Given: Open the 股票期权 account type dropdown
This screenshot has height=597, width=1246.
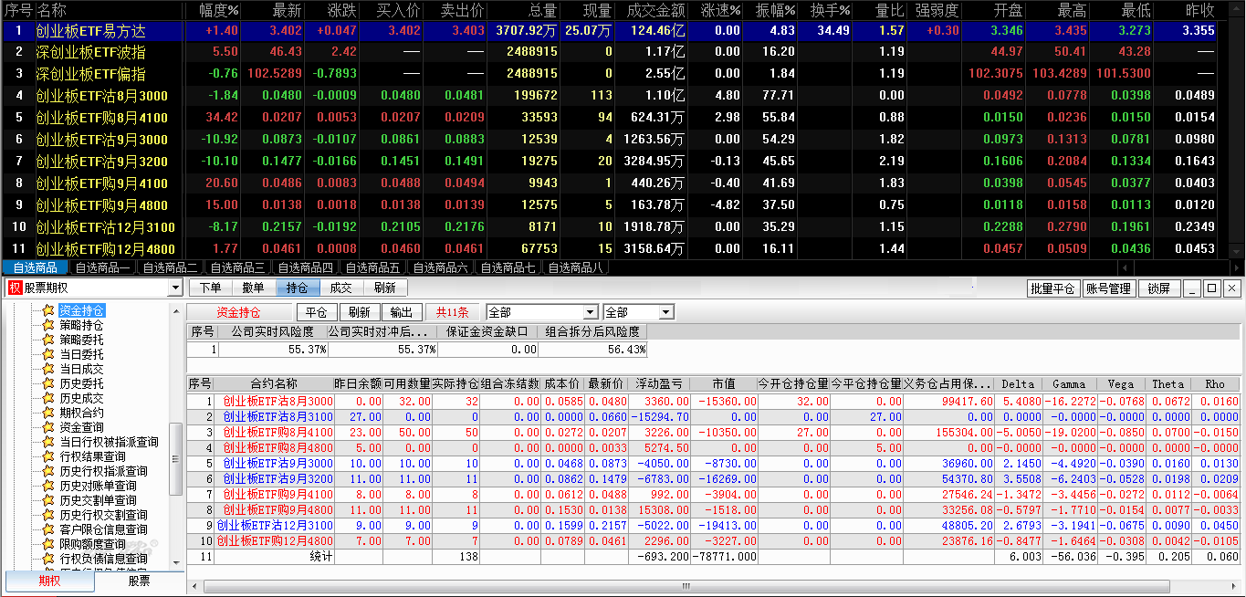Looking at the screenshot, I should pyautogui.click(x=175, y=288).
